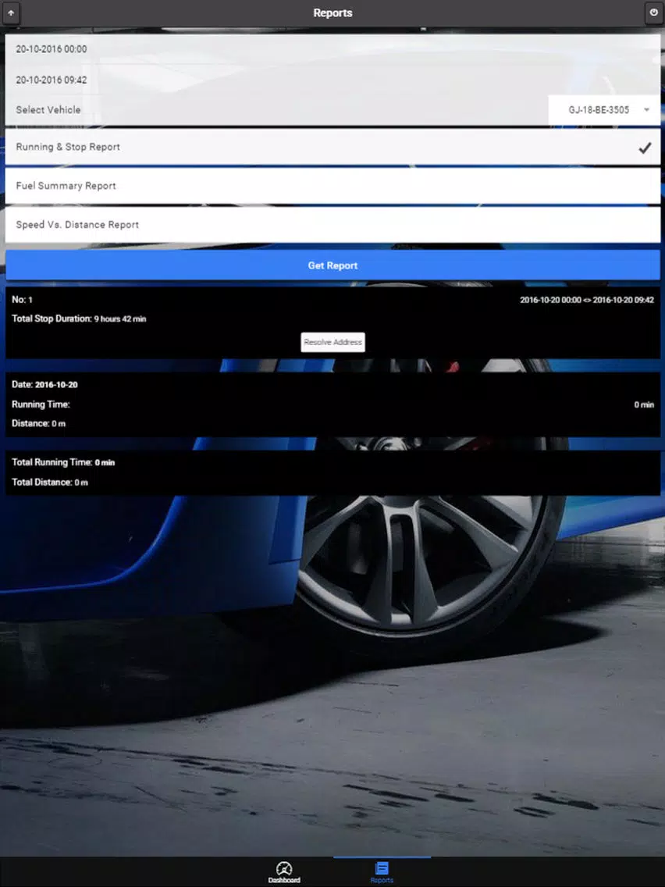Viewport: 665px width, 887px height.
Task: Click the vehicle dropdown arrow
Action: (x=646, y=110)
